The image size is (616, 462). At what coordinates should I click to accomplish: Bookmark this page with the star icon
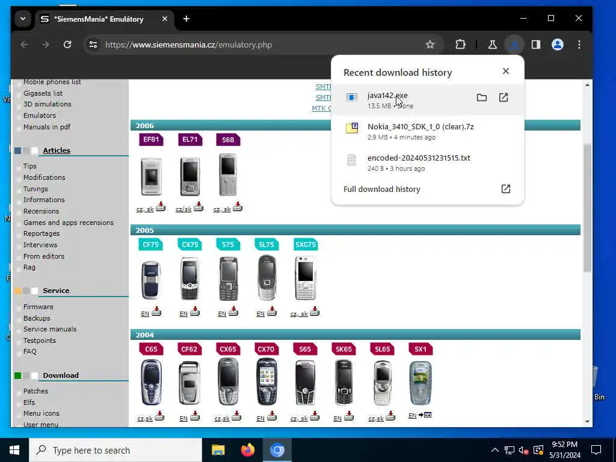pos(430,45)
